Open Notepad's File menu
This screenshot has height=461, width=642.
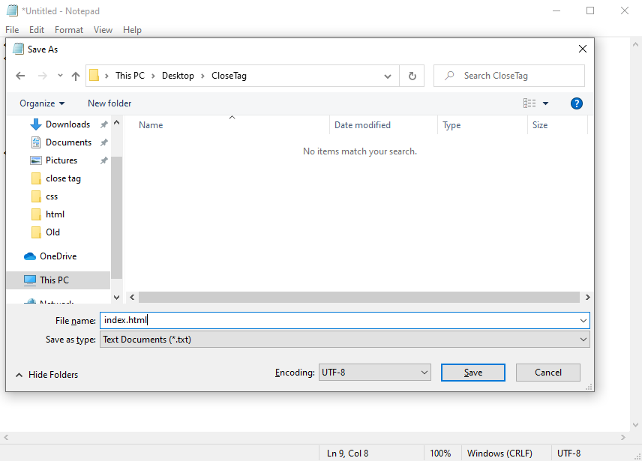pyautogui.click(x=12, y=30)
